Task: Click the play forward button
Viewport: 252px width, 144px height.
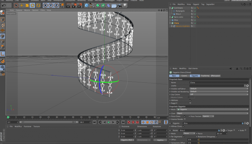Action: click(109, 122)
